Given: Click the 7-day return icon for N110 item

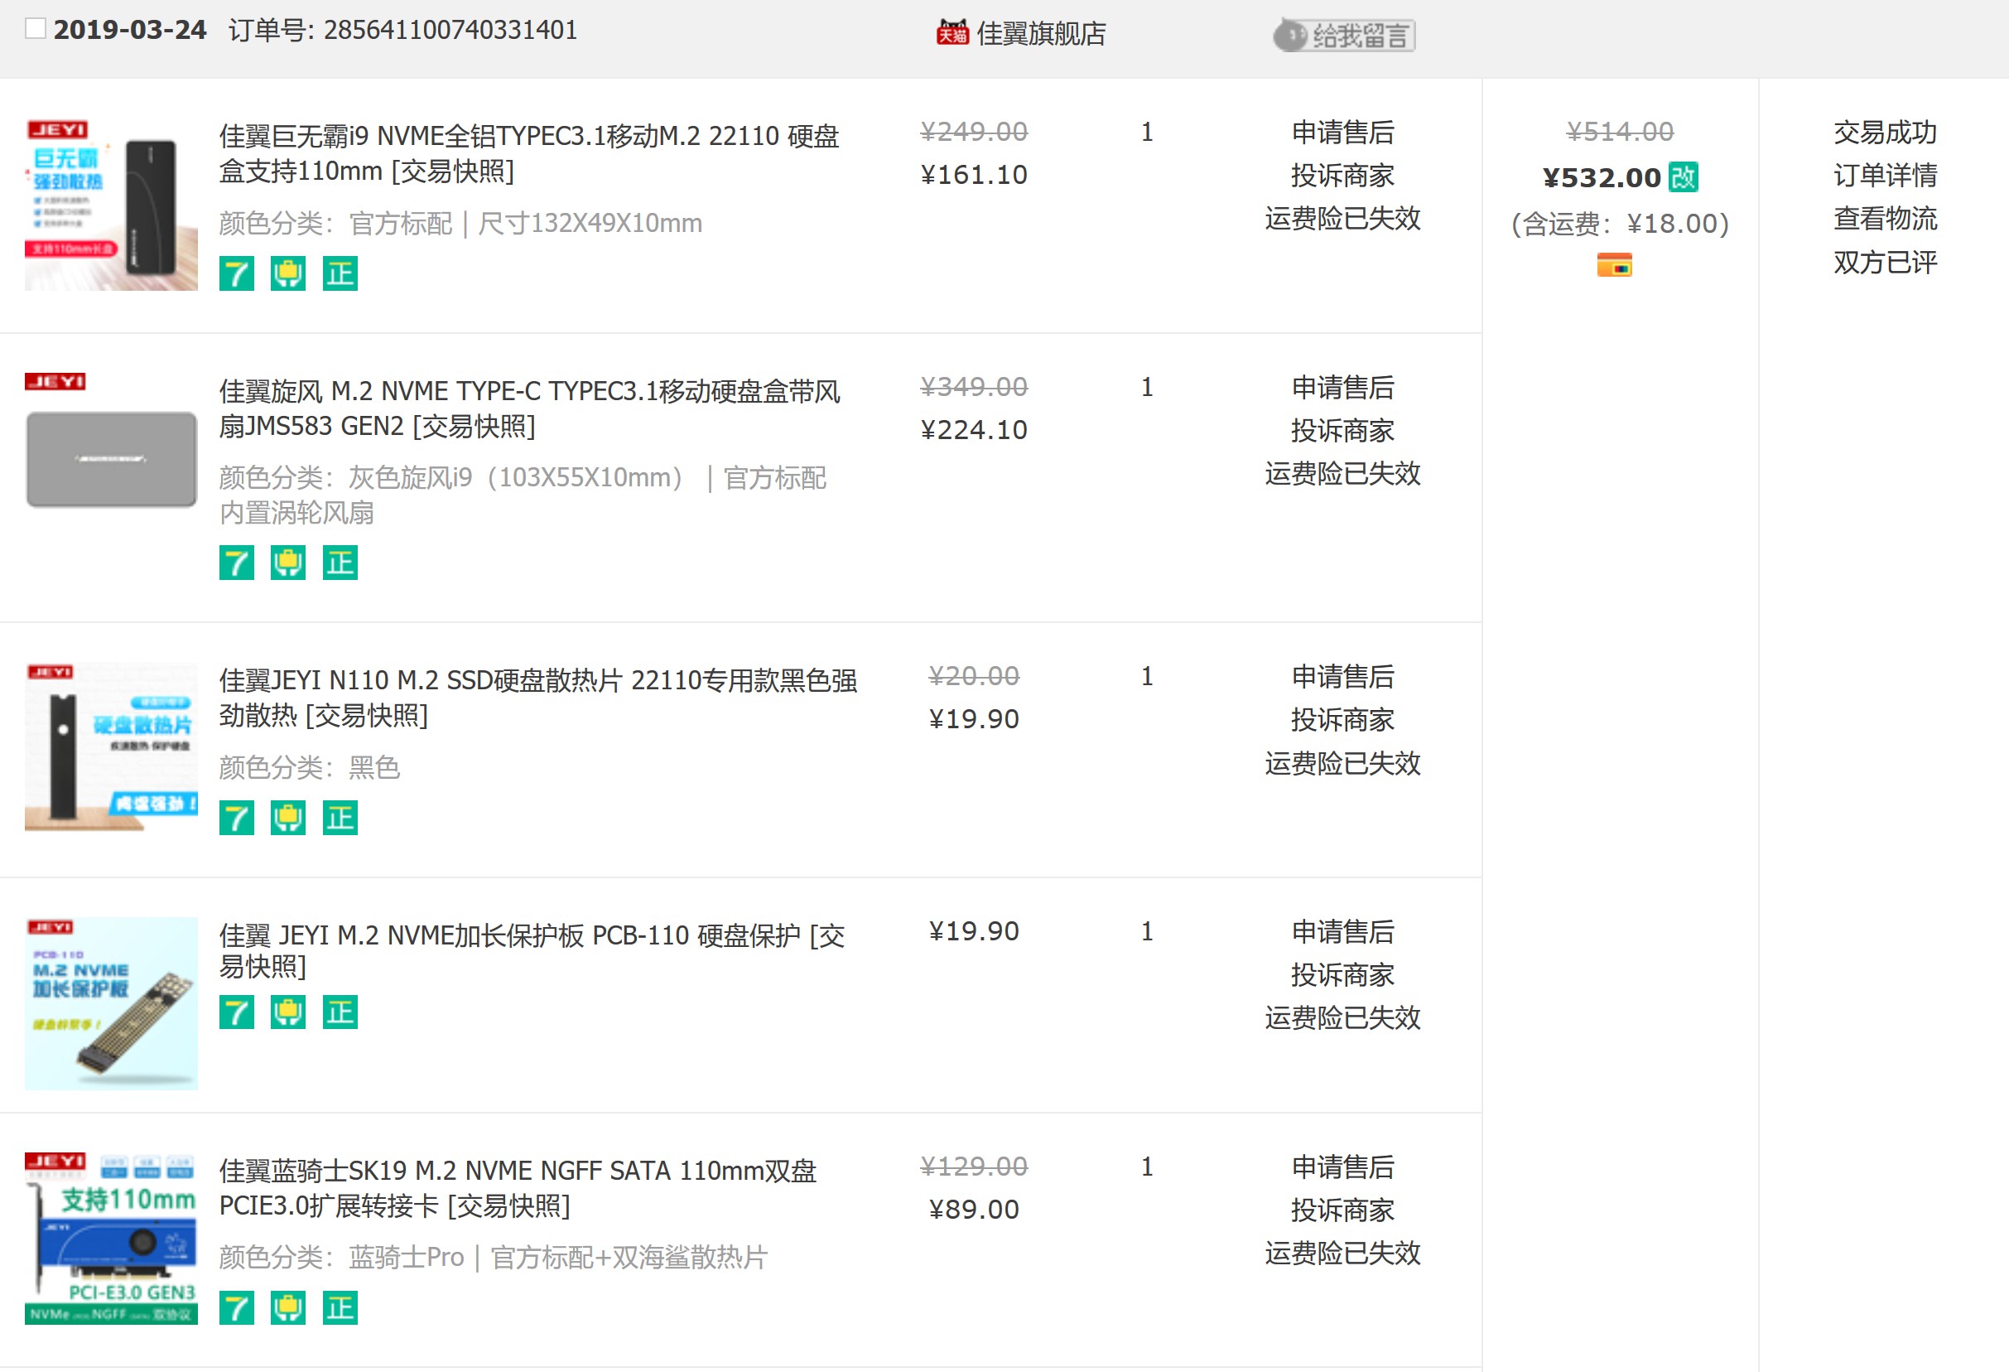Looking at the screenshot, I should point(237,819).
